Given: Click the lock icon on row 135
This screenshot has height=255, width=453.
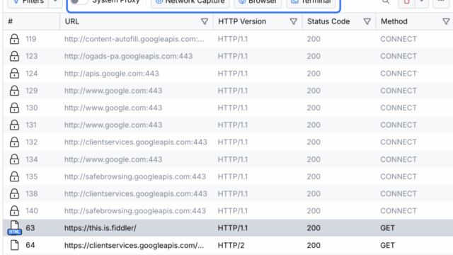Looking at the screenshot, I should tap(14, 176).
